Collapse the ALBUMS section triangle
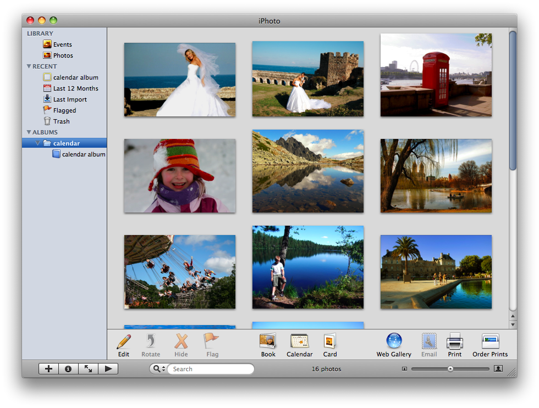Image resolution: width=539 pixels, height=408 pixels. (x=29, y=132)
